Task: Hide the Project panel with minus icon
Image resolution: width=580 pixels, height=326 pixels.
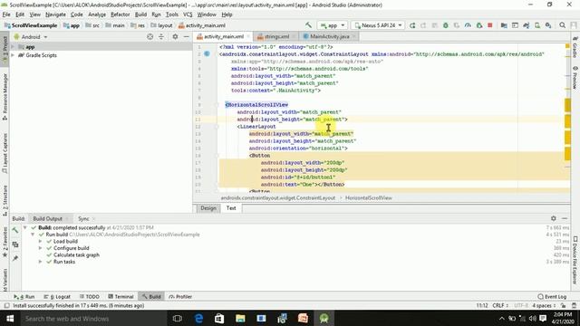Action: point(187,37)
